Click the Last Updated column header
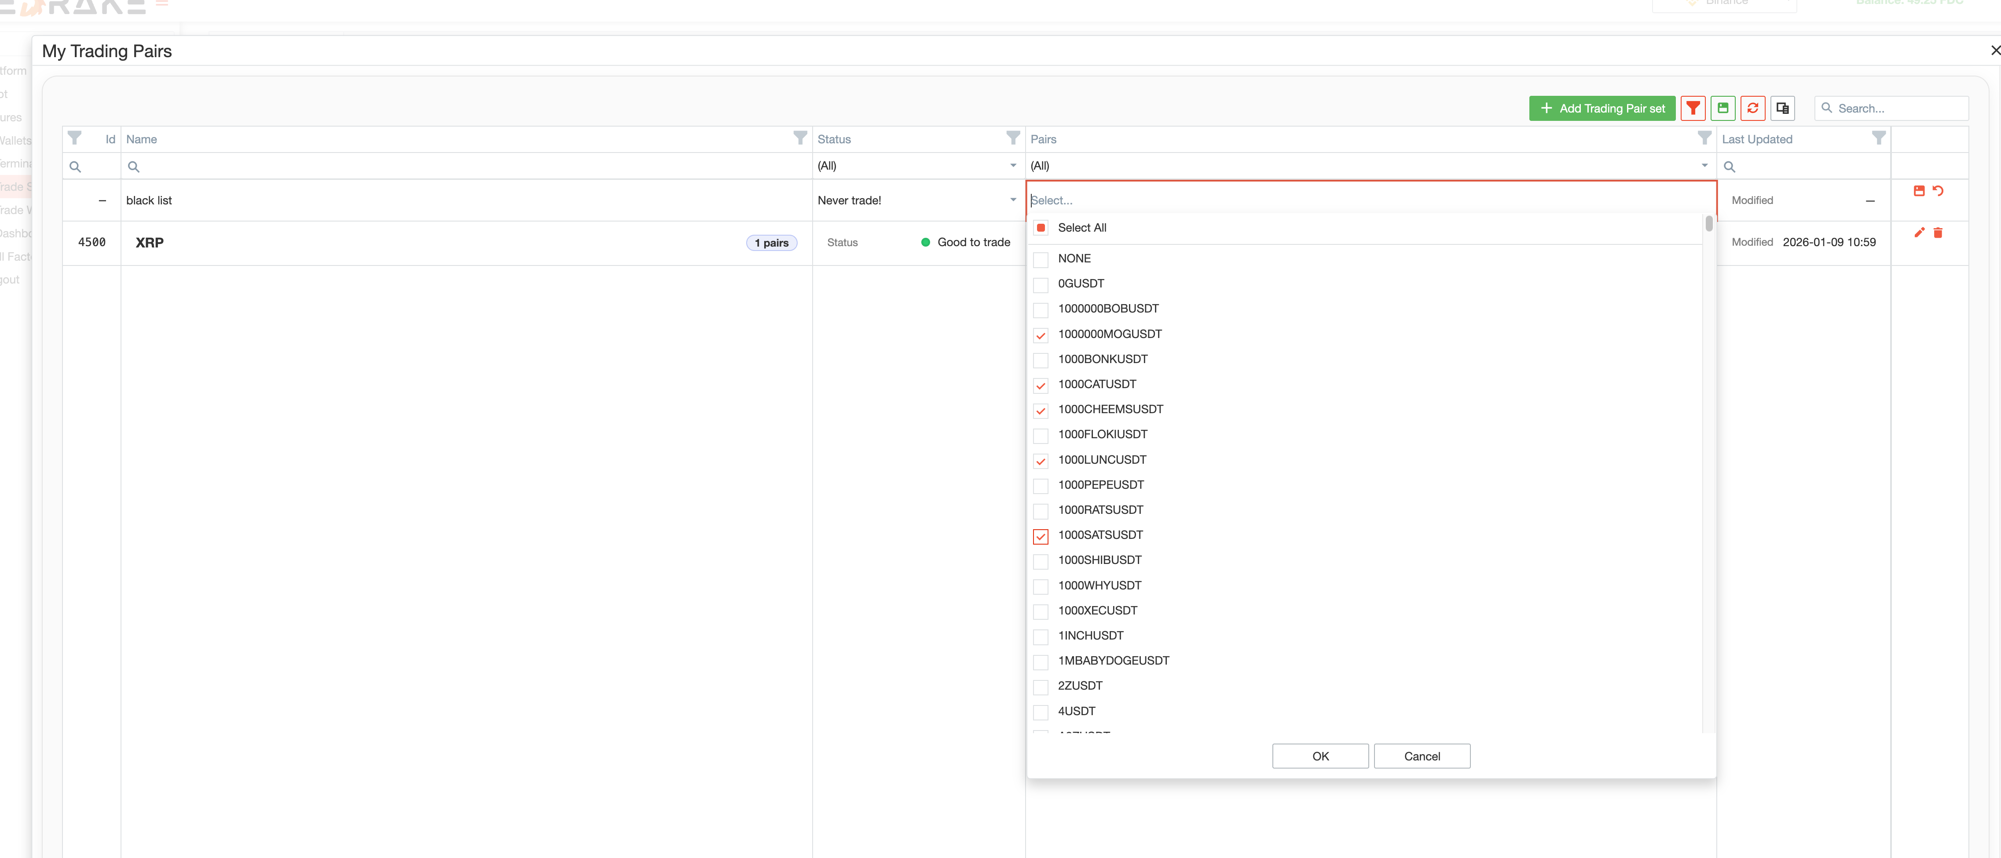Screen dimensions: 2001x858 point(1758,139)
